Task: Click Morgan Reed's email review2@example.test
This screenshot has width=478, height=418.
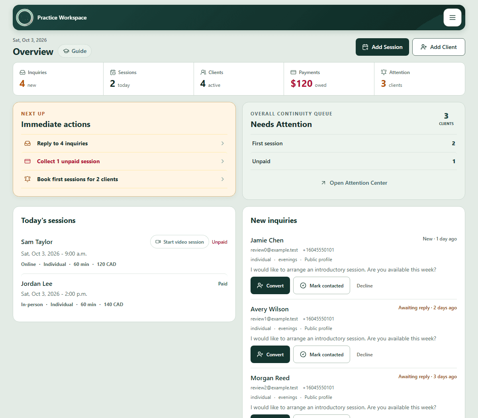Action: pyautogui.click(x=274, y=388)
